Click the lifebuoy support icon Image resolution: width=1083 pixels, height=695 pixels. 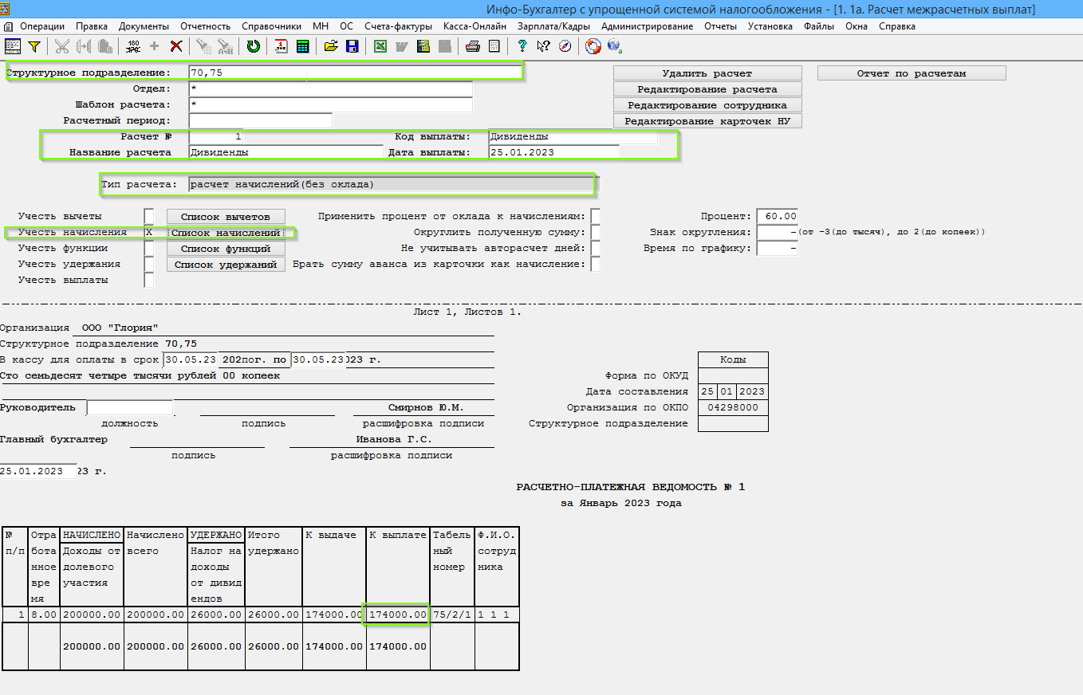(593, 46)
